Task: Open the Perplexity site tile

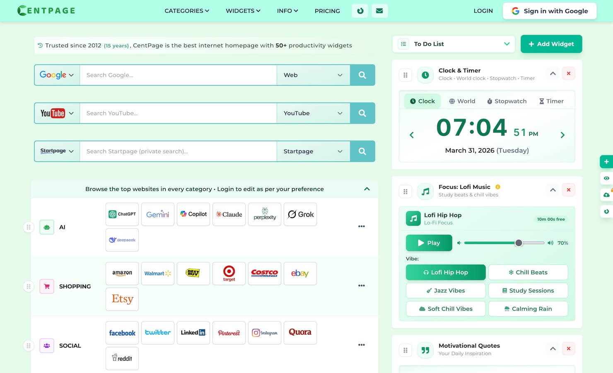Action: pos(265,214)
